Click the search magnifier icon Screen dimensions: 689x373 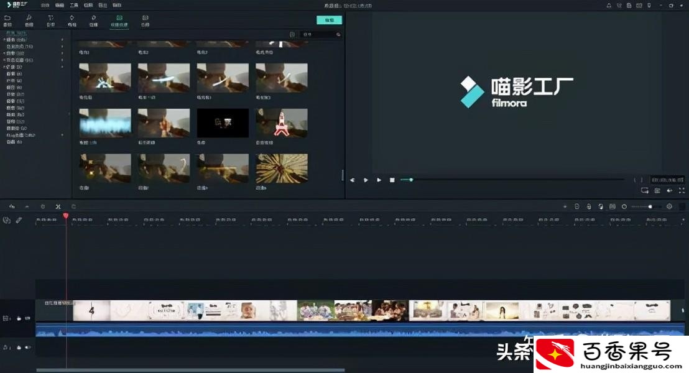click(x=338, y=34)
